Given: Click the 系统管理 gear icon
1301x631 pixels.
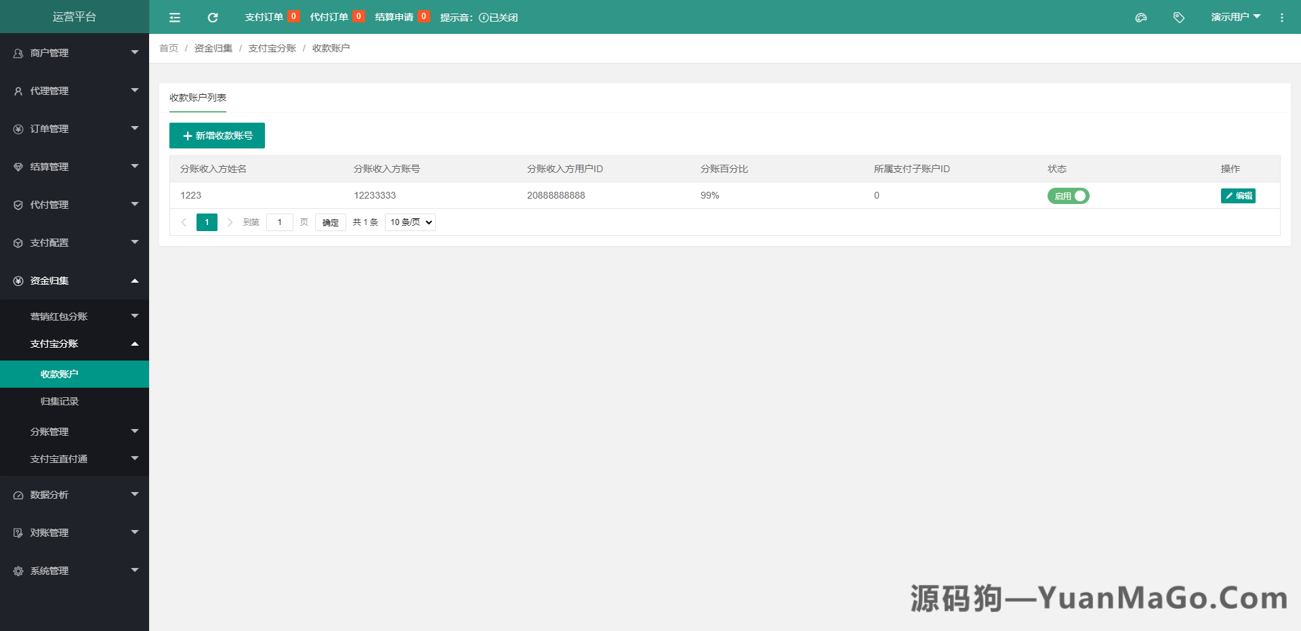Looking at the screenshot, I should pyautogui.click(x=18, y=570).
